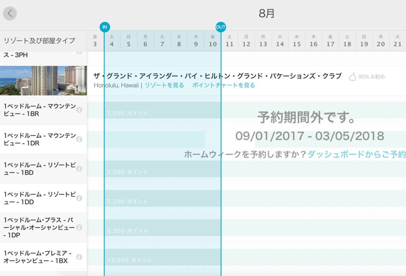Pick Thursday the 9th in calendar header

[196, 41]
